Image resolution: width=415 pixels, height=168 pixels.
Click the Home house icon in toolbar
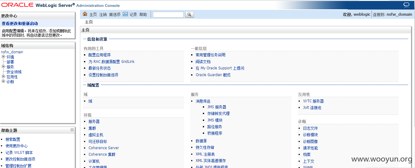85,14
